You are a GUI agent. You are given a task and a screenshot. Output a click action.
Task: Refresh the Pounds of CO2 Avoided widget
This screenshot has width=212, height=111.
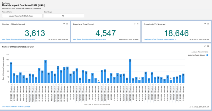click(205, 24)
